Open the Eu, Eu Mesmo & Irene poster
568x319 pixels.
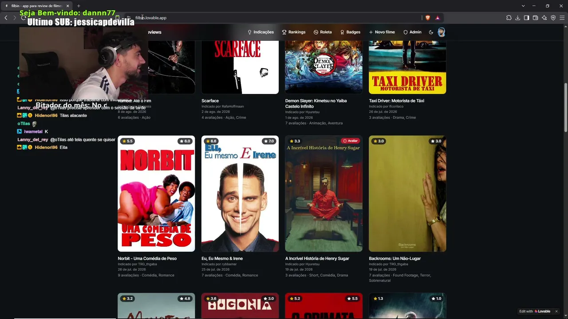pyautogui.click(x=240, y=194)
